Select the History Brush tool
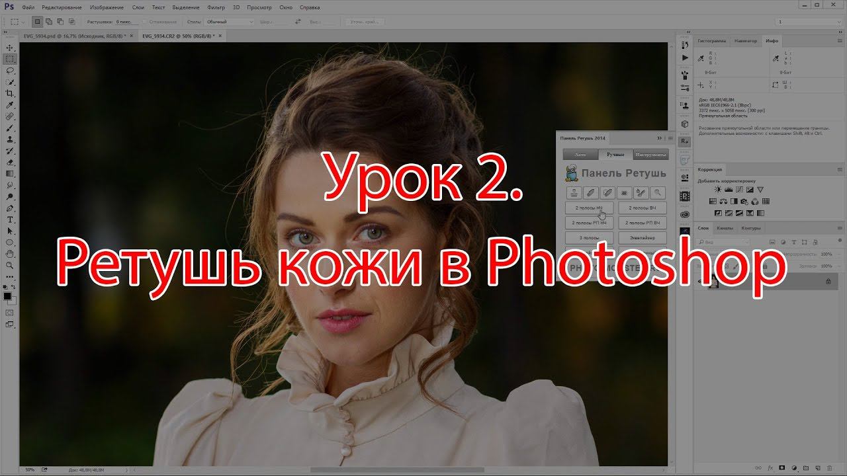Viewport: 847px width, 476px height. [x=10, y=151]
